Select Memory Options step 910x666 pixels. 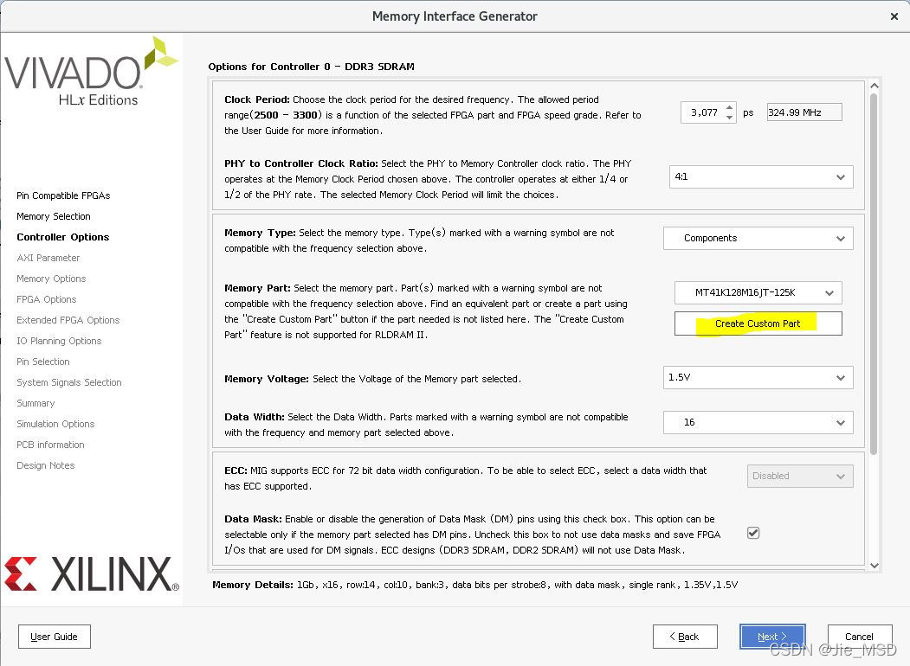[x=51, y=279]
